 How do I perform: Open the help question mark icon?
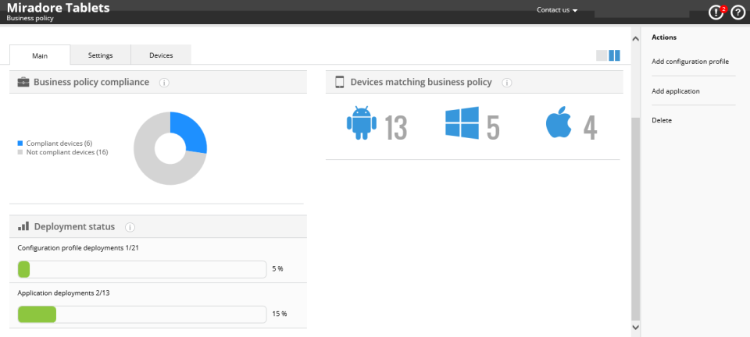coord(738,13)
